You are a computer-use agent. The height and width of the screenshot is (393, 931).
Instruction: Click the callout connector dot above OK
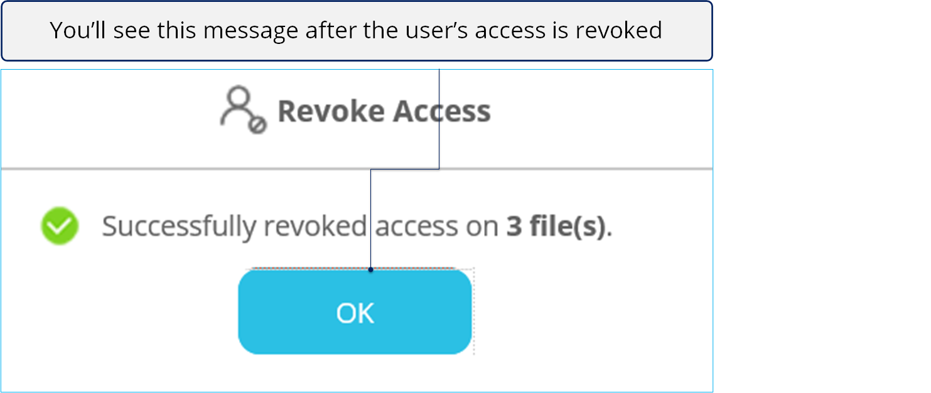tap(370, 270)
